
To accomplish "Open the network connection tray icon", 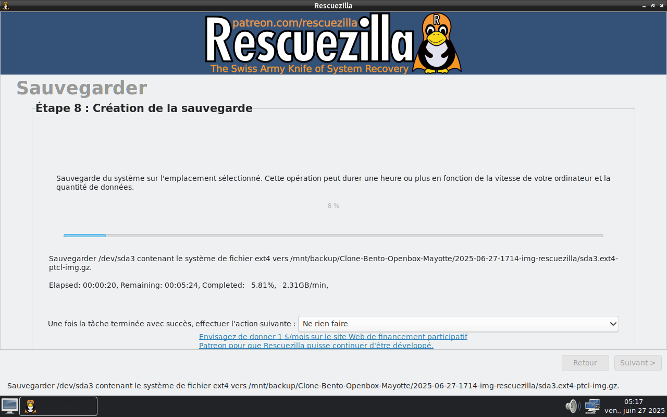I will click(592, 406).
